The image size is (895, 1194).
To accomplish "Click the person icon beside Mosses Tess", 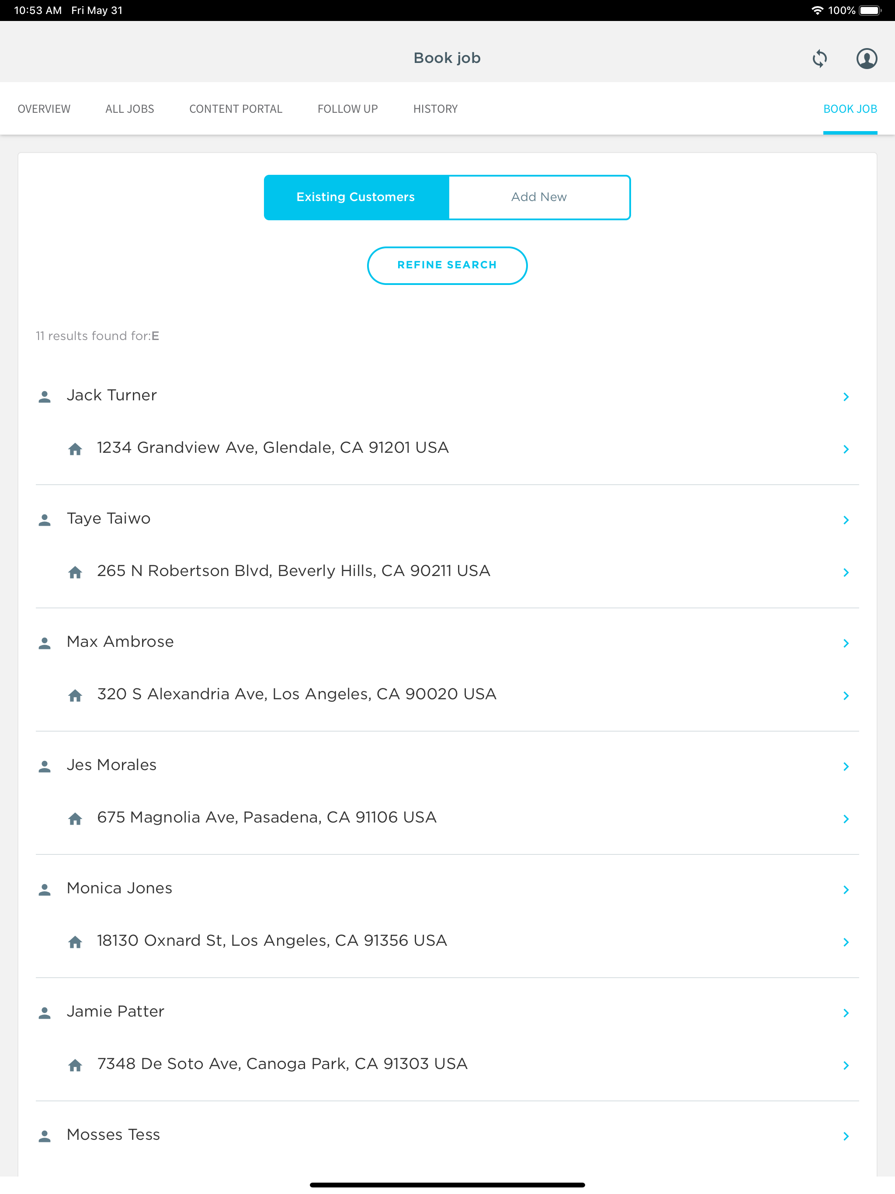I will [45, 1135].
